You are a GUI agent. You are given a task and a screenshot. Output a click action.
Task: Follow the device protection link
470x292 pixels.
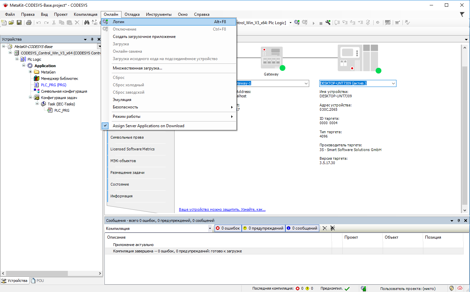(222, 209)
